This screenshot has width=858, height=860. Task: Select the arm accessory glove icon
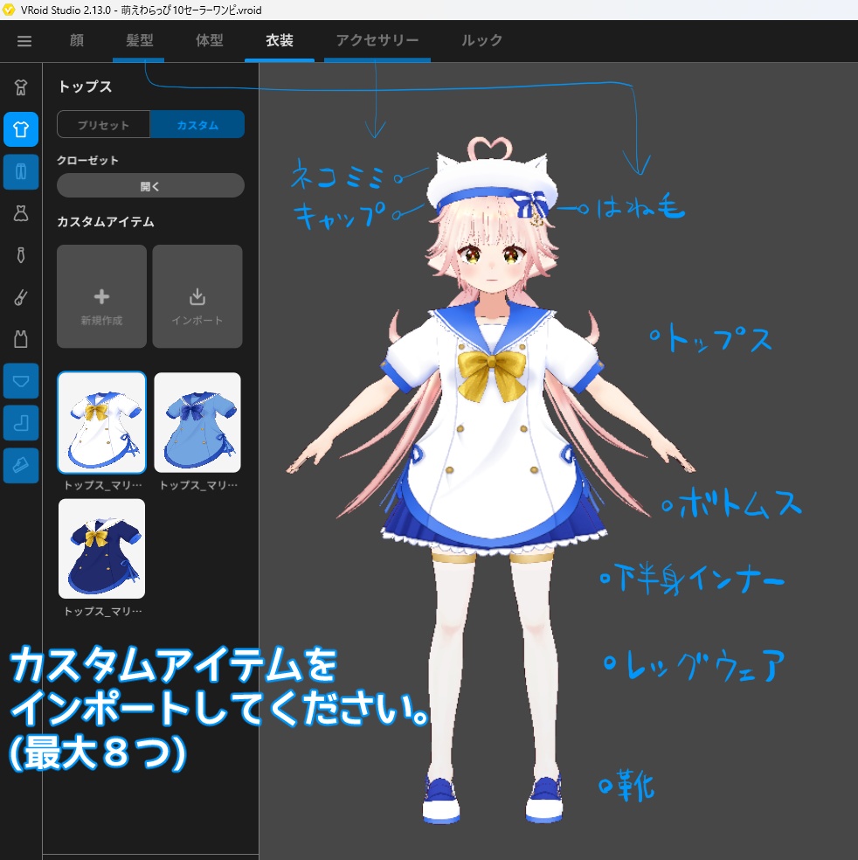tap(21, 297)
